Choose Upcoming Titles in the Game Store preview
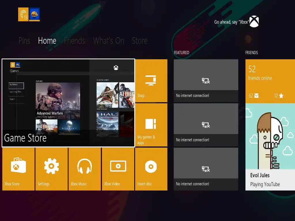Screen dimensions: 295x221 pos(16,92)
